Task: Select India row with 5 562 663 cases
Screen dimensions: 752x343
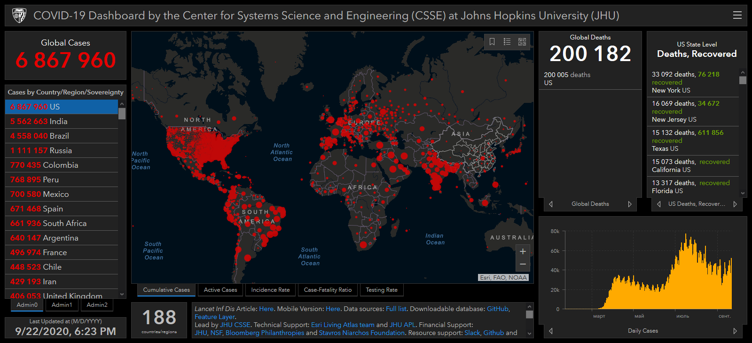Action: coord(62,121)
